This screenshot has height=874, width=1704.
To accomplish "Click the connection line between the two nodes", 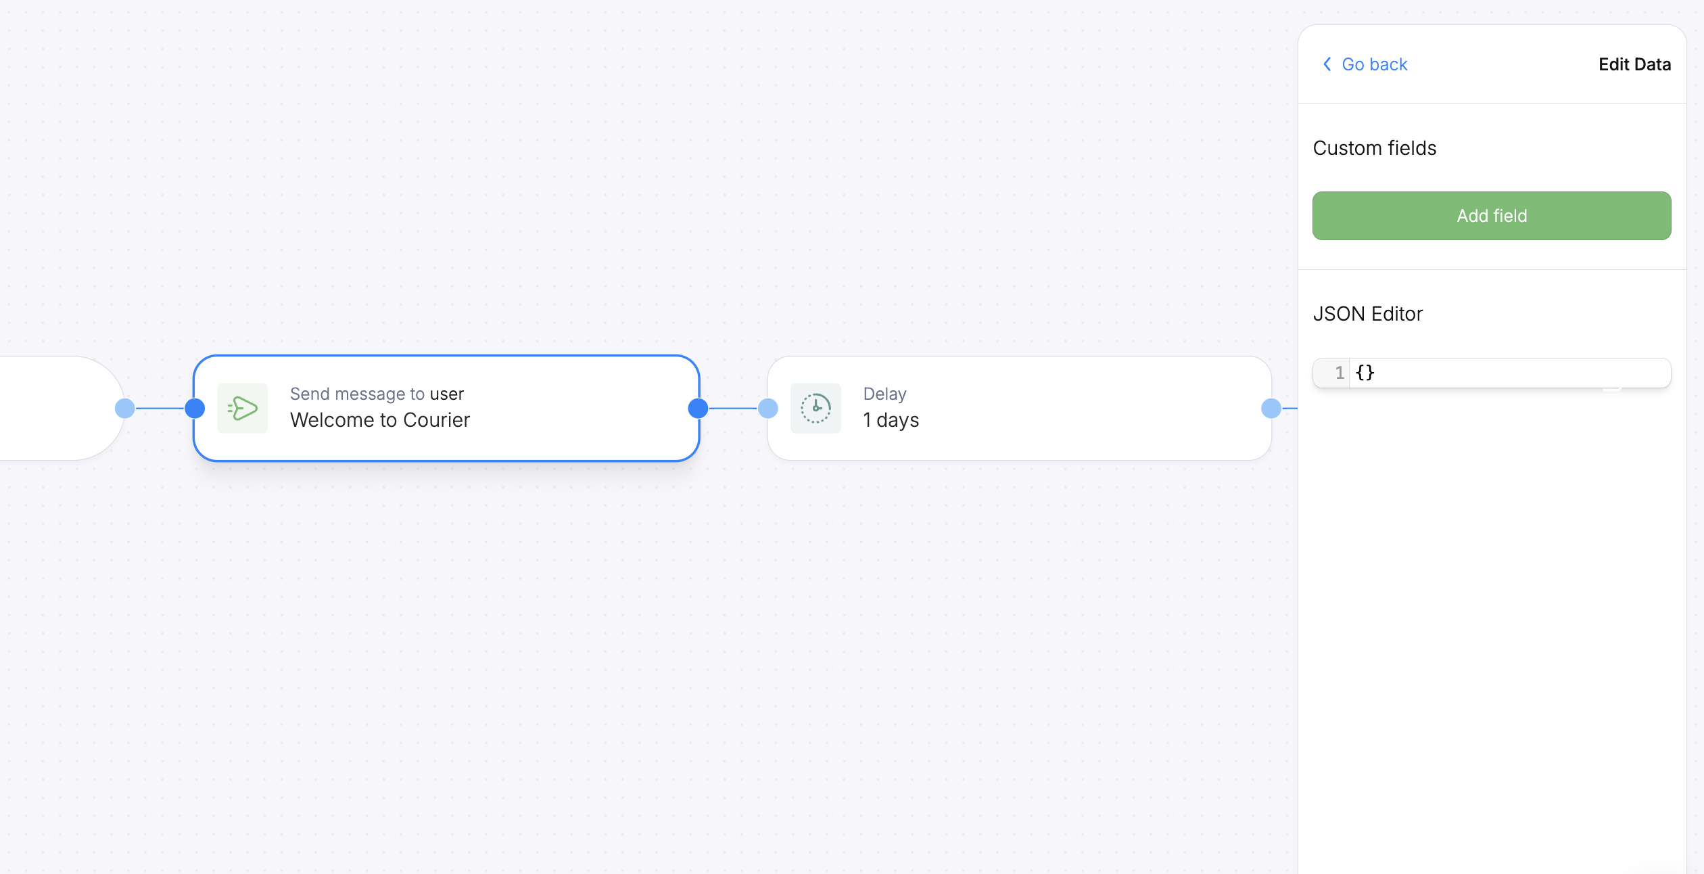I will [734, 408].
